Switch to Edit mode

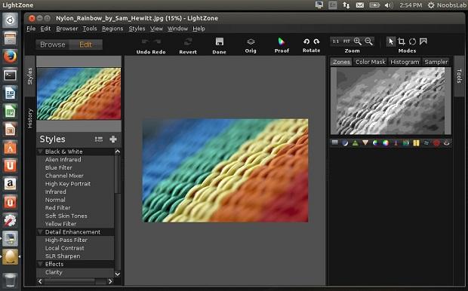[85, 44]
